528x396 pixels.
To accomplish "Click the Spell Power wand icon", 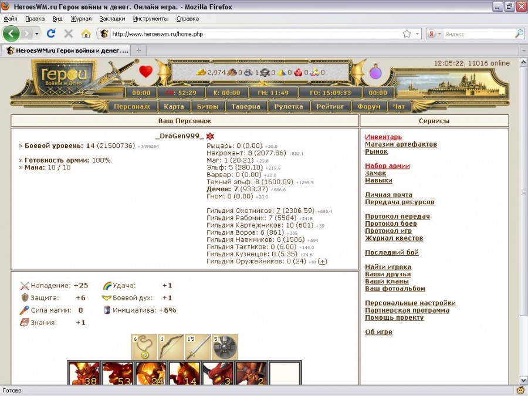I will pyautogui.click(x=24, y=310).
